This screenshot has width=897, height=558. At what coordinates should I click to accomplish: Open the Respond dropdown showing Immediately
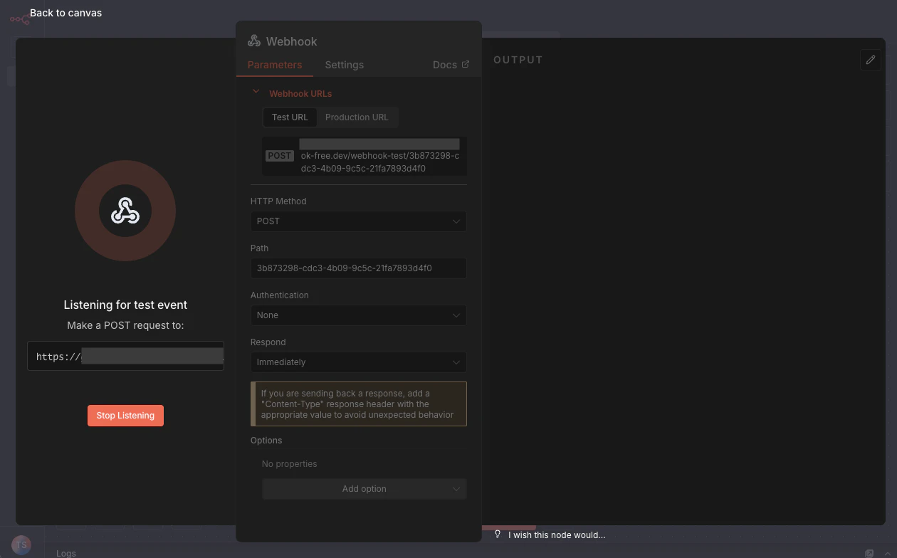coord(359,362)
